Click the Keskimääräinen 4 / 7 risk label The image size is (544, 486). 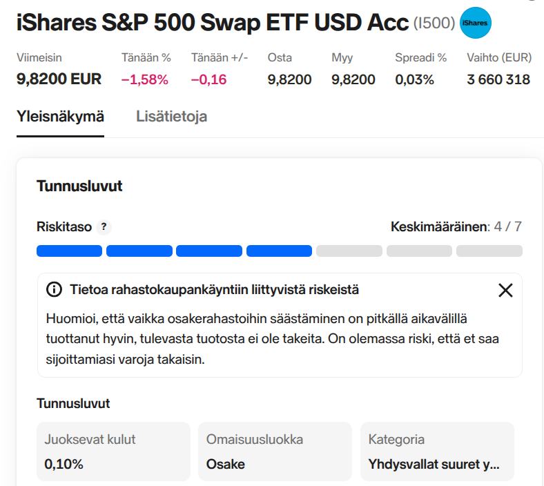[456, 226]
